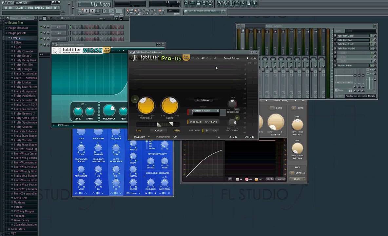The height and width of the screenshot is (236, 388).
Task: Expand the Recent files browser entry
Action: point(16,23)
